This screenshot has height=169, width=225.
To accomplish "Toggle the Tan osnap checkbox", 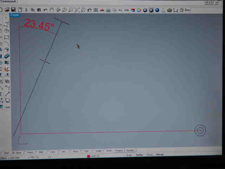I will (82, 151).
